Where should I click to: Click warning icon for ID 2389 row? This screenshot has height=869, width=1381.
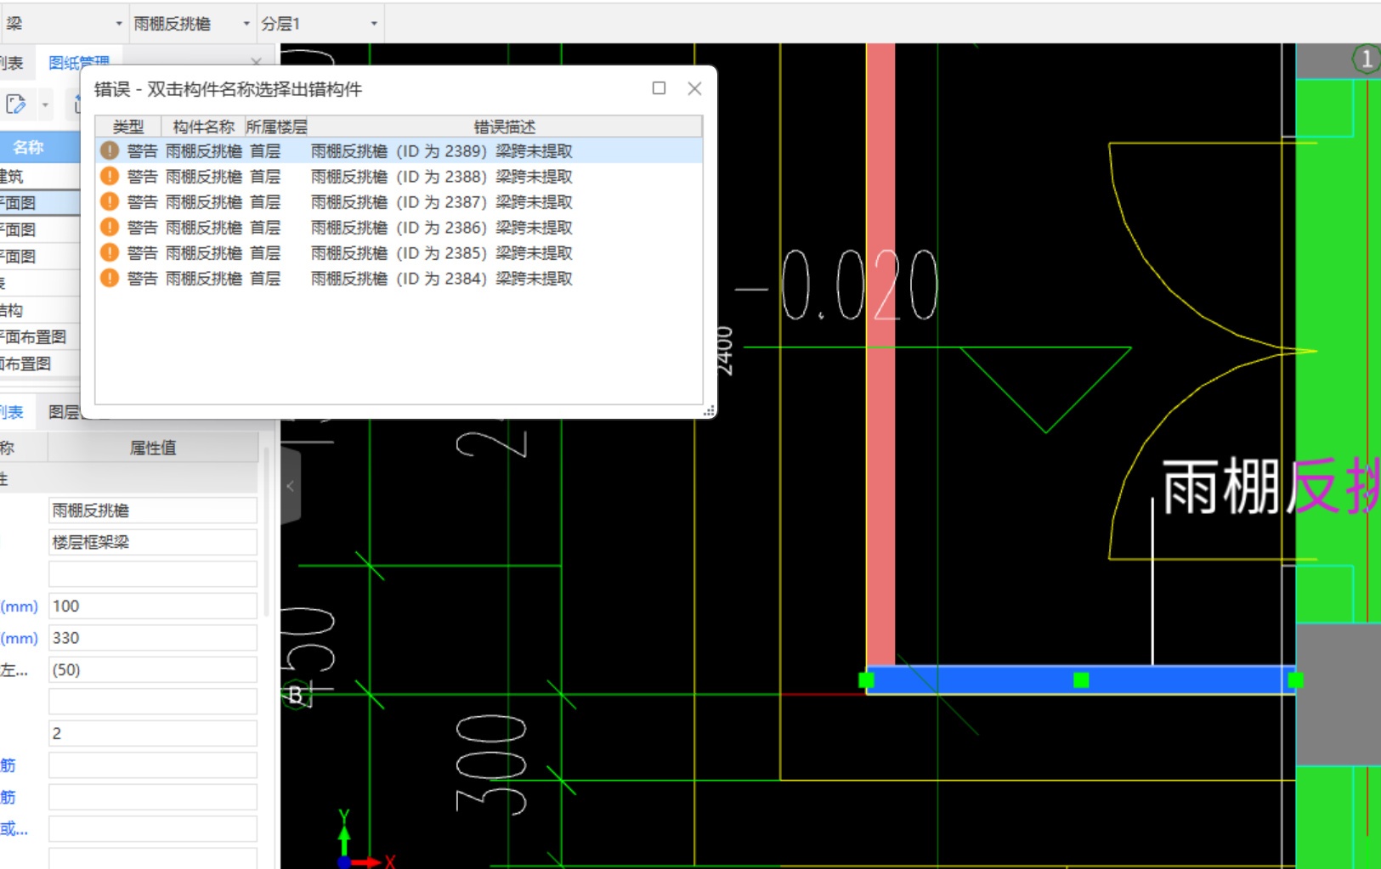click(110, 150)
